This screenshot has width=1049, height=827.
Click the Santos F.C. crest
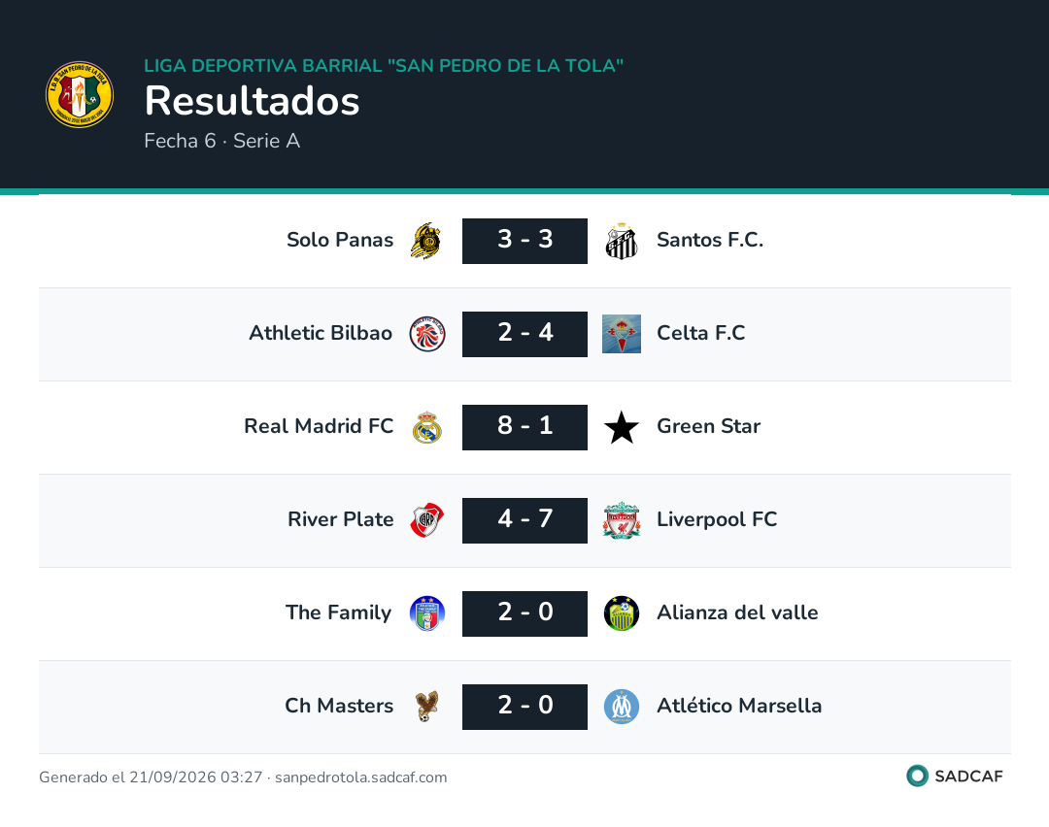tap(622, 241)
